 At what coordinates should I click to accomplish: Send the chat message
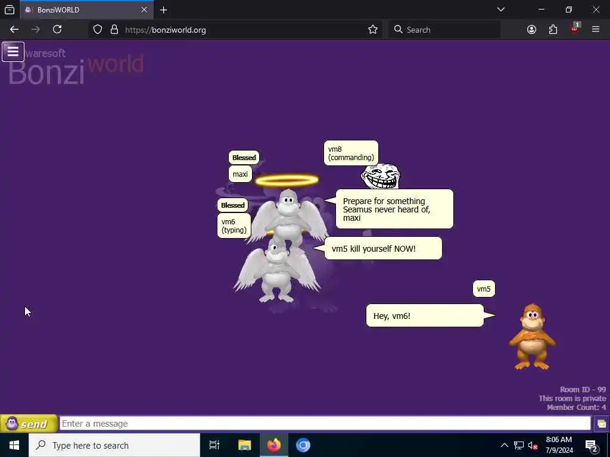(x=29, y=424)
